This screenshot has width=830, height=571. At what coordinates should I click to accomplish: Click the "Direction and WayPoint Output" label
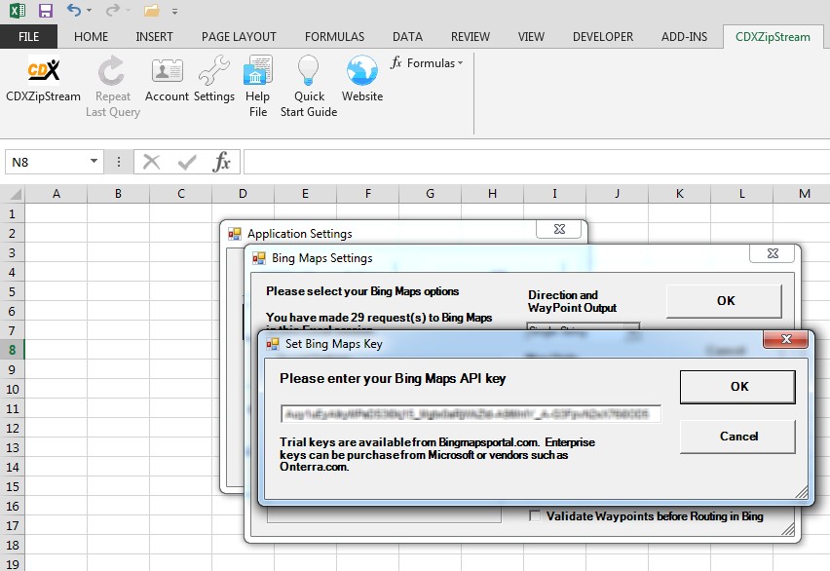pyautogui.click(x=572, y=301)
